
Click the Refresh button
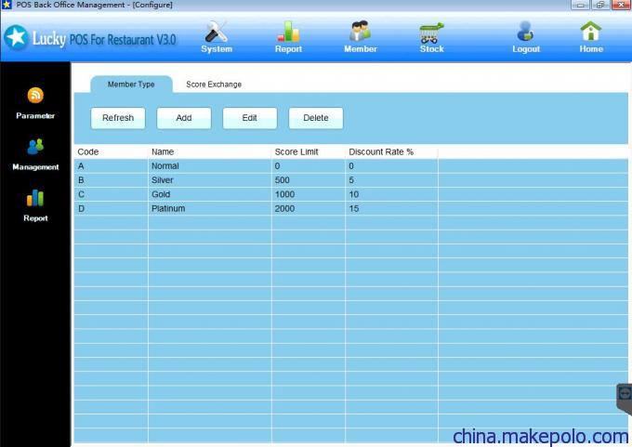[x=118, y=118]
